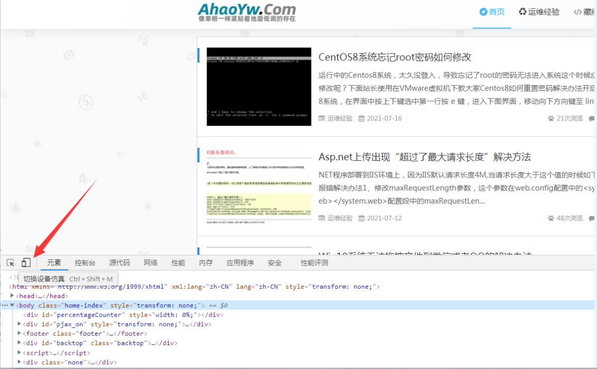Open the 性能评测 tab in DevTools

click(314, 263)
